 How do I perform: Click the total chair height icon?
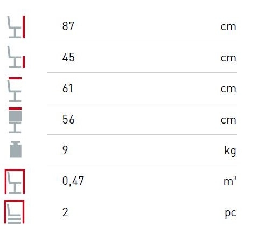pos(16,27)
